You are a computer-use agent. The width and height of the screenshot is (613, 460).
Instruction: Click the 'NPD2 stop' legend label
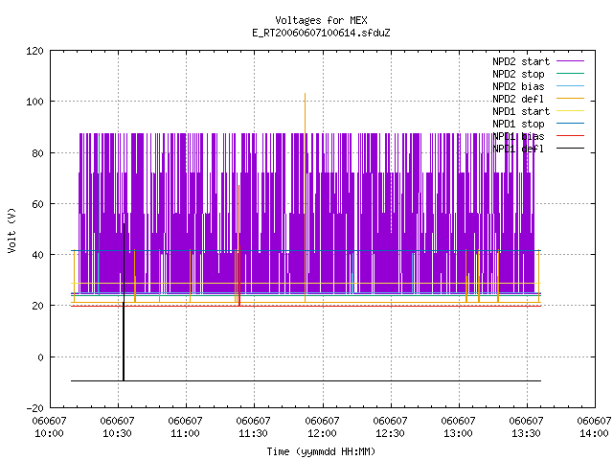pos(518,74)
